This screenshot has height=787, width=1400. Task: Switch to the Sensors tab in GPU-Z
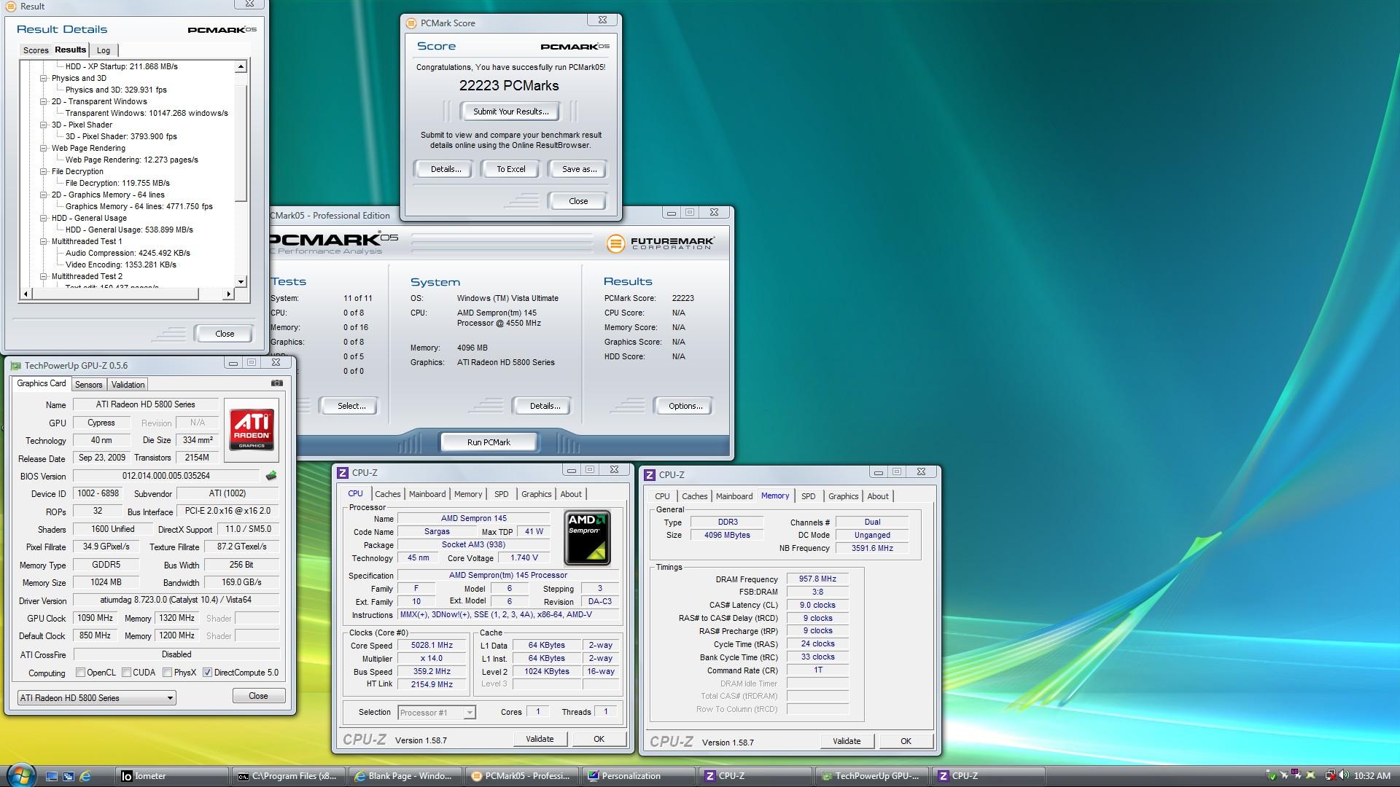pyautogui.click(x=89, y=385)
